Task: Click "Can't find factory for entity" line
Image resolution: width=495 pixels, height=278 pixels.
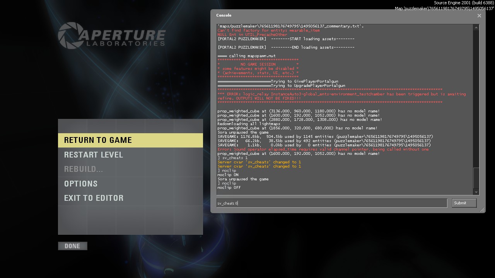Action: 268,31
